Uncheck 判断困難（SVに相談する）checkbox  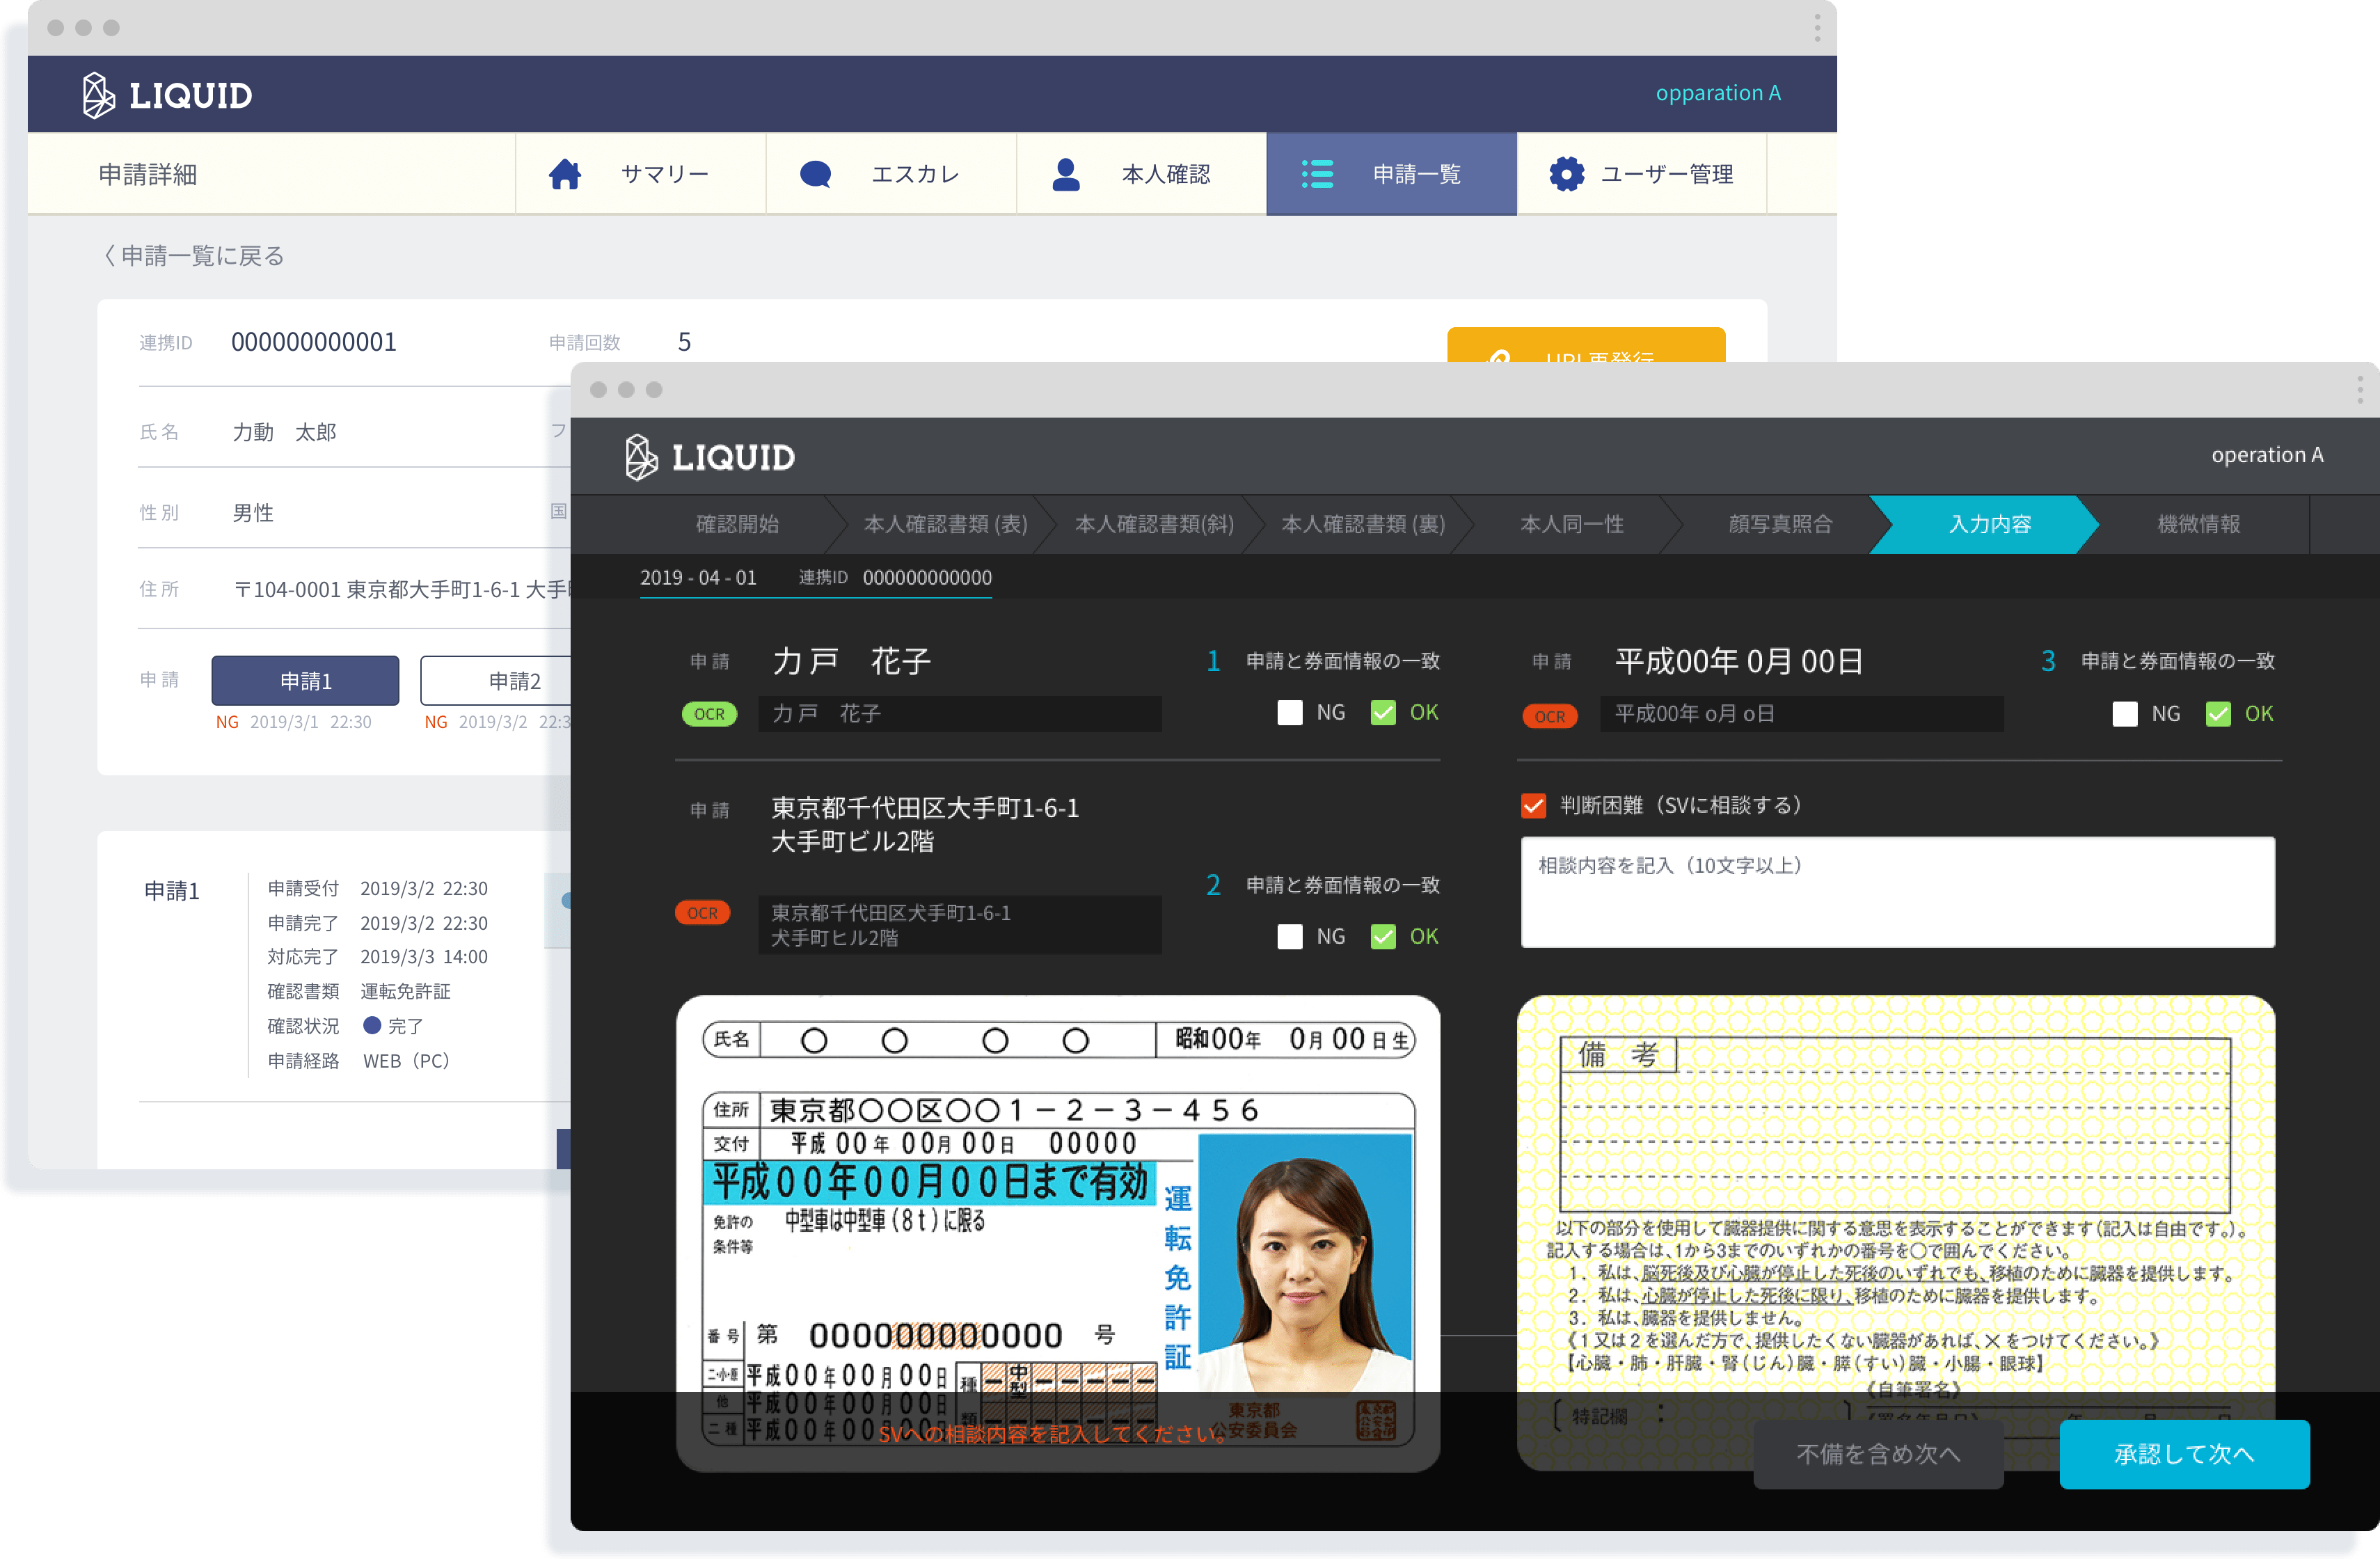coord(1534,806)
